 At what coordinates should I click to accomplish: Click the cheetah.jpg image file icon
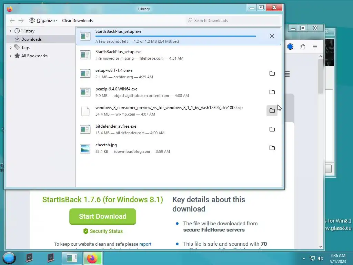[x=85, y=149]
